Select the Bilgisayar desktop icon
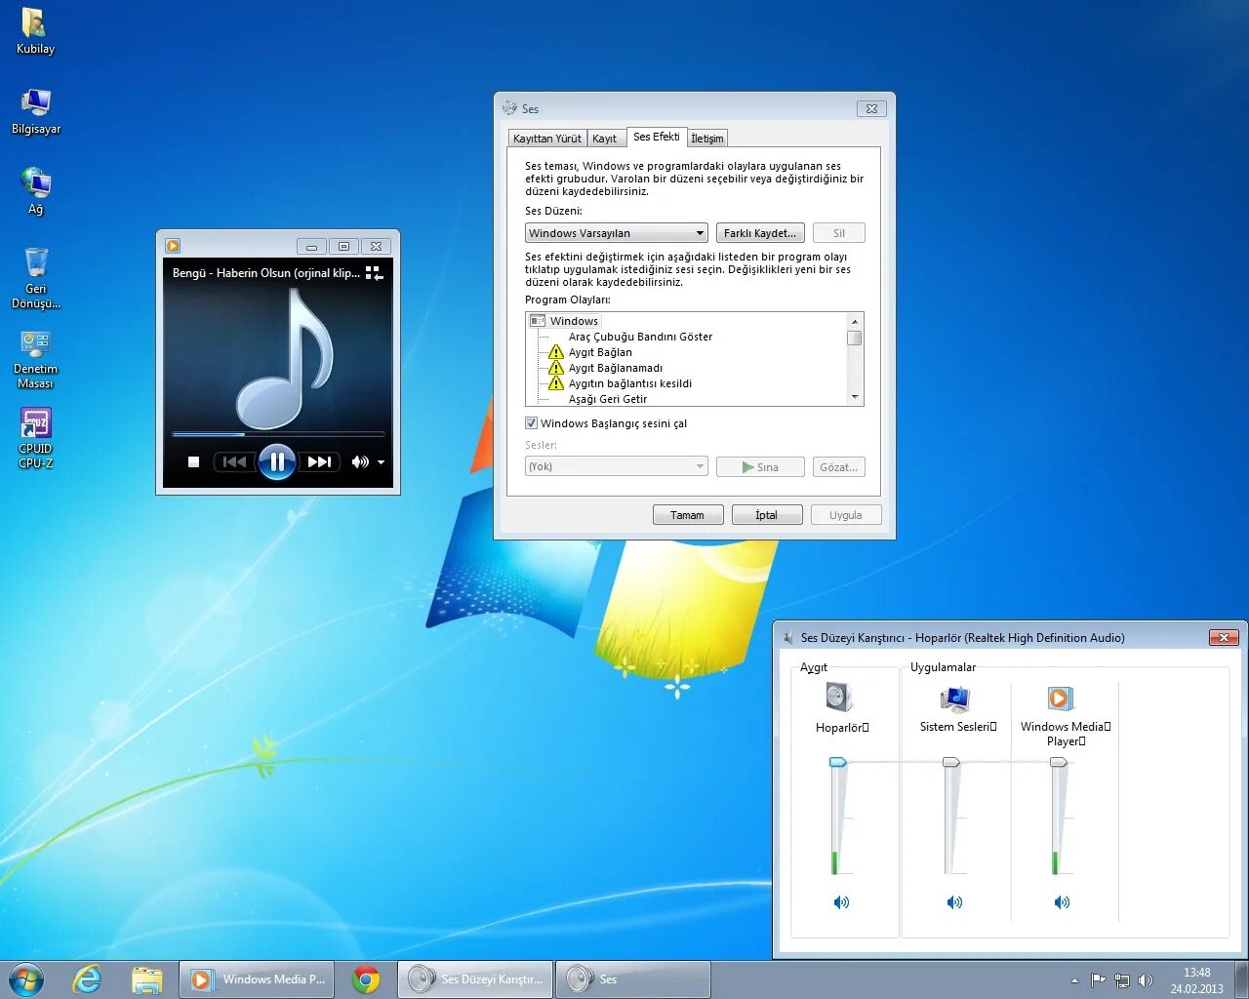 [x=36, y=111]
